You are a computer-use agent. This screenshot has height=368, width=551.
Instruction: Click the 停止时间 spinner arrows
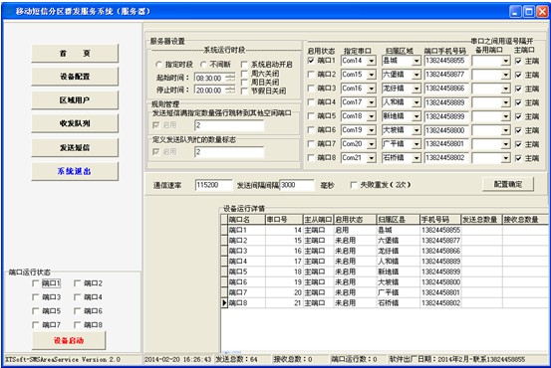point(230,91)
